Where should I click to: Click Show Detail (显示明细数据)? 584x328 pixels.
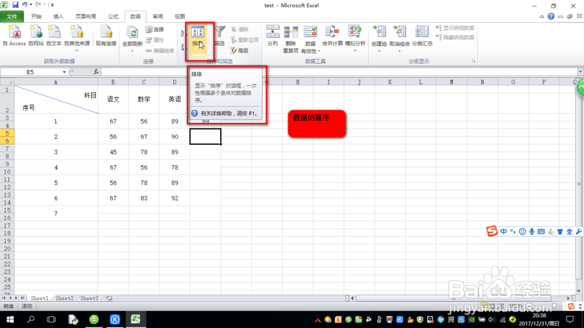[455, 28]
